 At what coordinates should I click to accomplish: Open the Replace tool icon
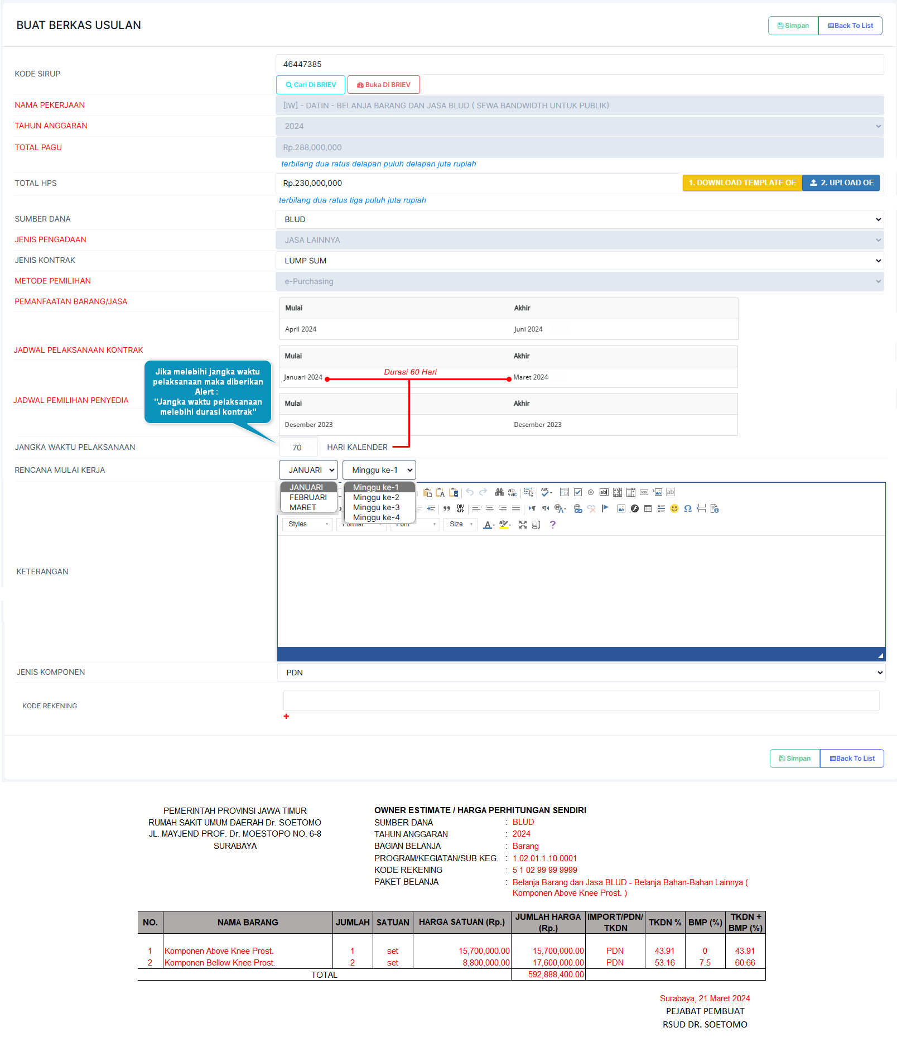click(512, 492)
